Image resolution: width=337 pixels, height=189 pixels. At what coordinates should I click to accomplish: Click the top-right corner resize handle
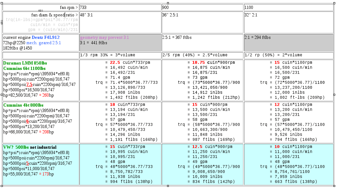[x=334, y=3]
